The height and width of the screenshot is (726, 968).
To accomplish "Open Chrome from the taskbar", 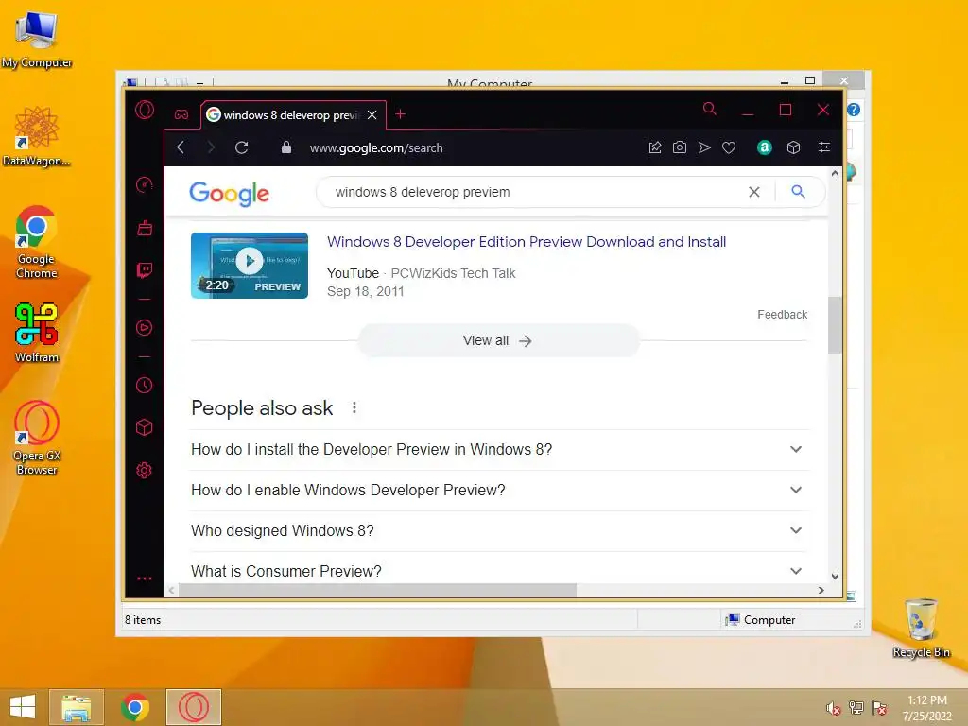I will tap(134, 707).
